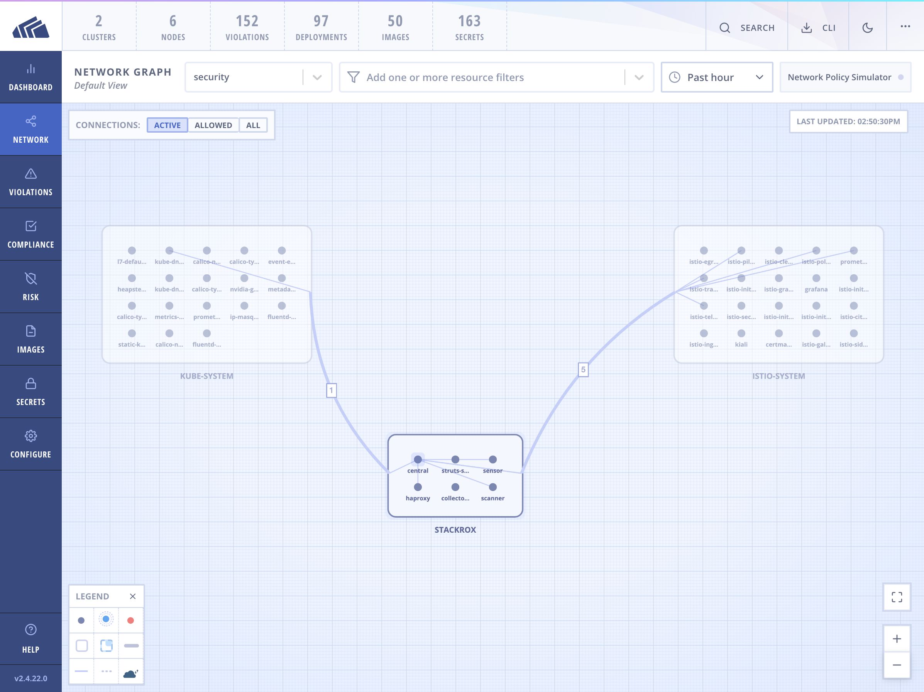Viewport: 924px width, 692px height.
Task: Select the kiali node in istio-system
Action: 741,334
